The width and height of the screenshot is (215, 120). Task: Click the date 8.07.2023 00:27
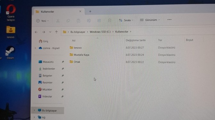click(135, 48)
